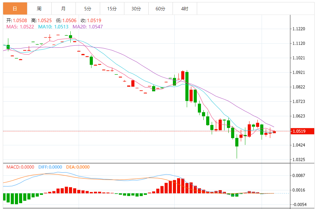Click the 1.1021 price axis label

[x=299, y=58]
